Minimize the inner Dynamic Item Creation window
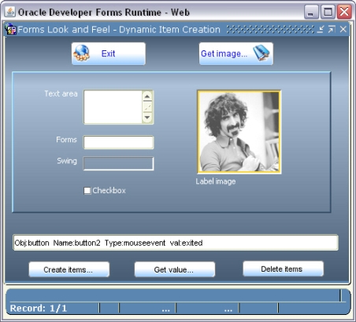This screenshot has width=356, height=322. (x=321, y=29)
